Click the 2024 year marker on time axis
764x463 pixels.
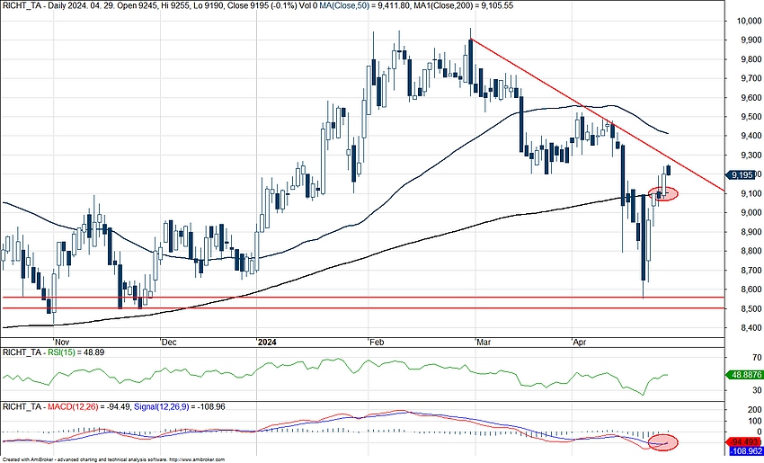point(267,343)
